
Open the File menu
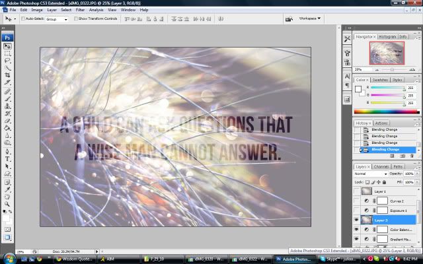pos(13,10)
